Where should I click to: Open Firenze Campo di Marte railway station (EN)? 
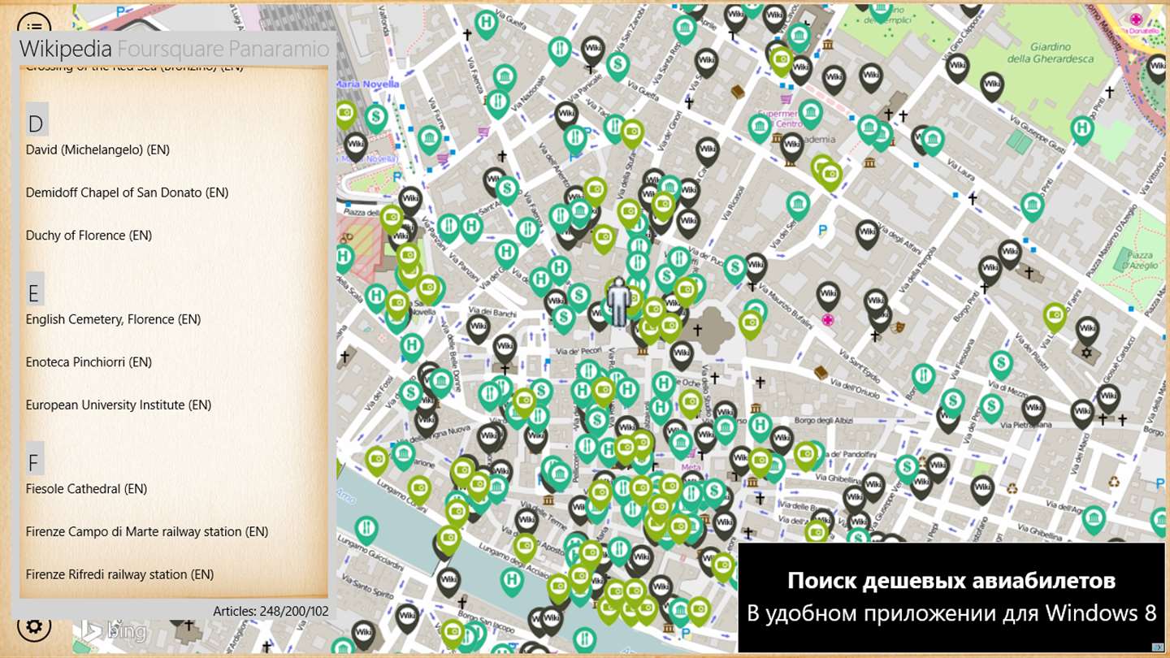pyautogui.click(x=147, y=532)
